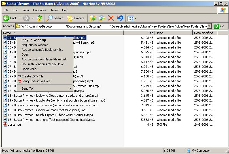This screenshot has width=229, height=154.
Task: Select Open With... option
Action: point(45,69)
